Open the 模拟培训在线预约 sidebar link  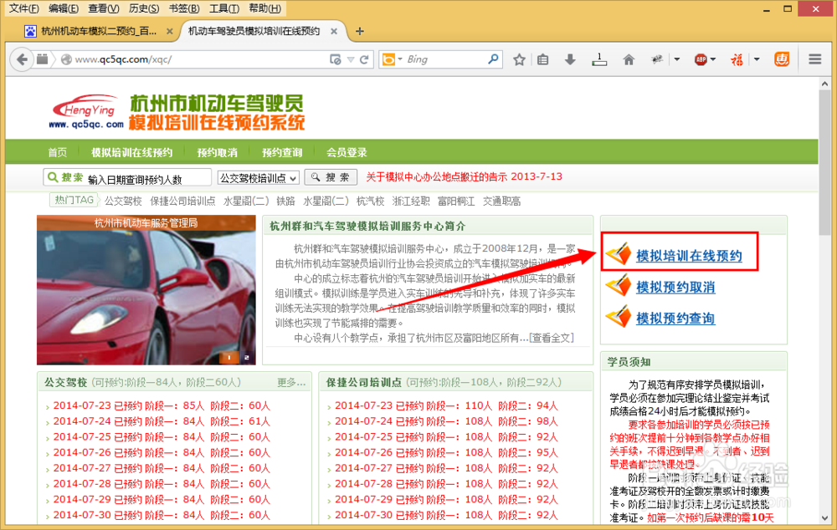point(689,256)
